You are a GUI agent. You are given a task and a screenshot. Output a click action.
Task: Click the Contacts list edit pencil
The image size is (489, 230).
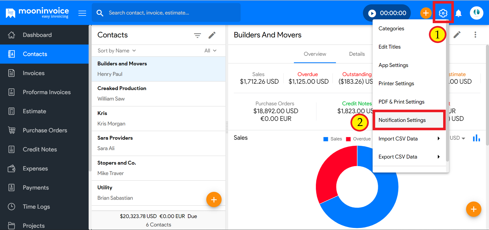pos(212,35)
